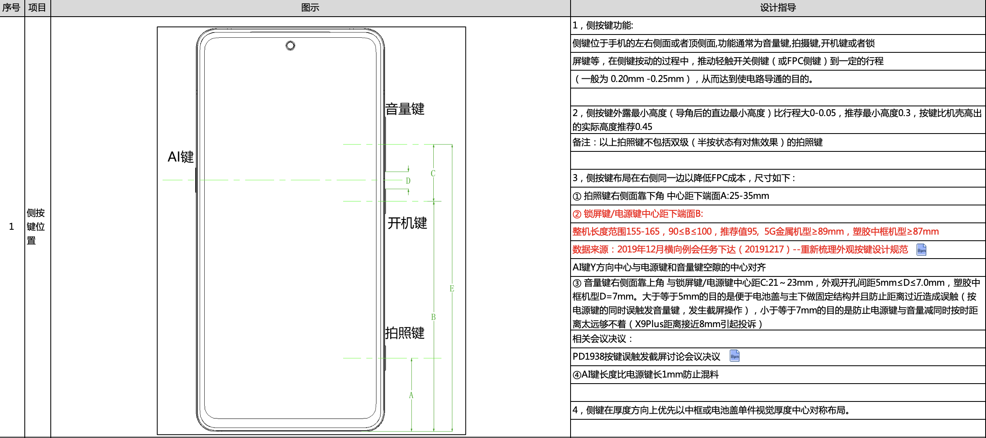Click the 侧按键位置 item cell
The image size is (986, 438).
pos(37,227)
